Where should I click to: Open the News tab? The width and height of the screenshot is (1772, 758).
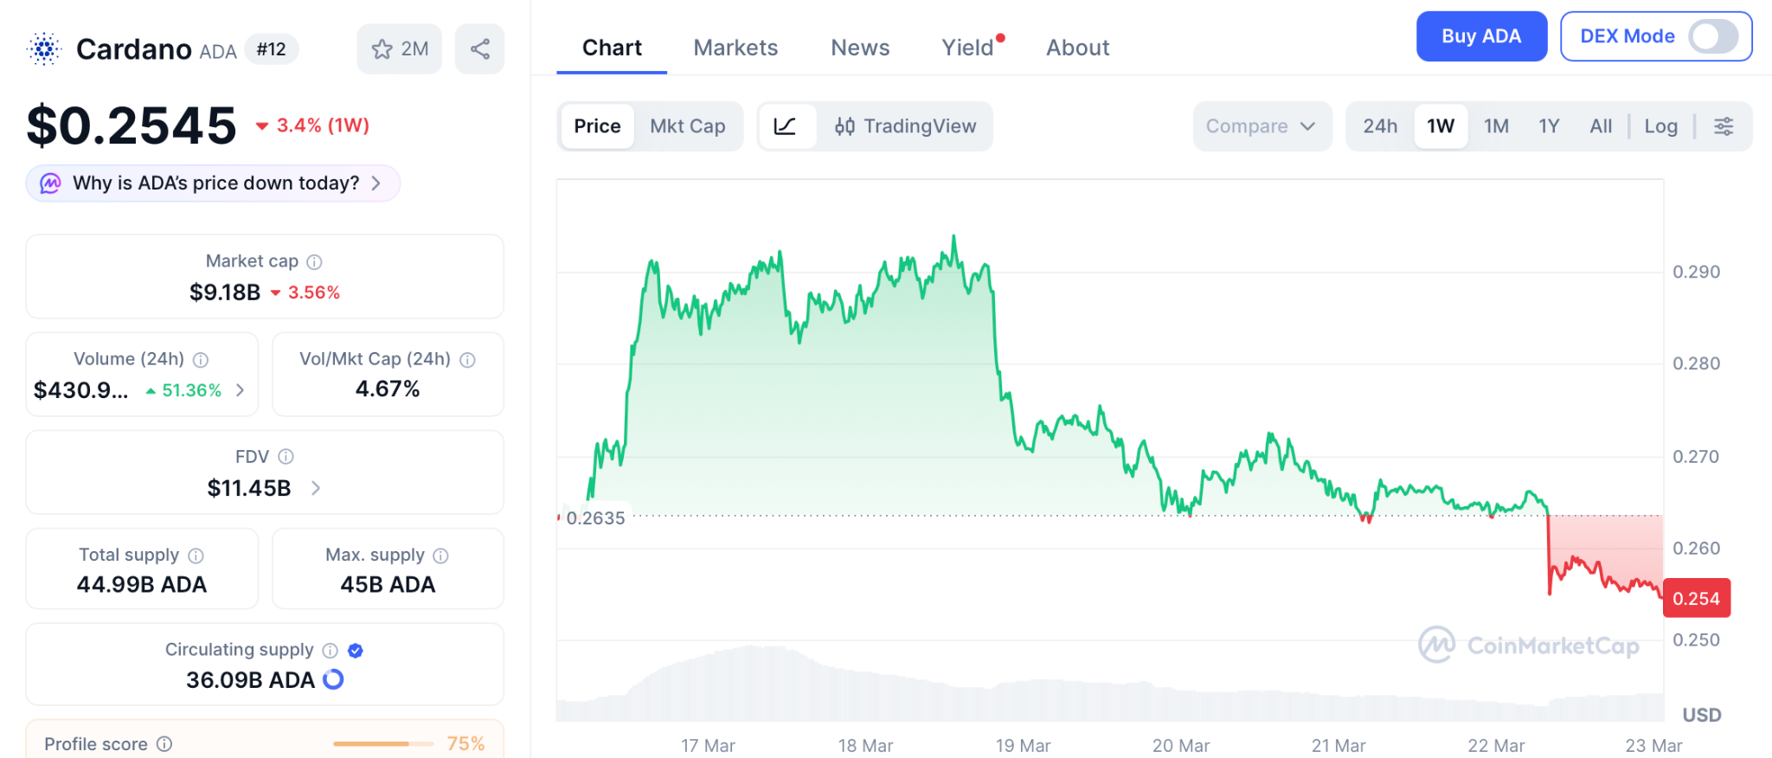point(860,48)
